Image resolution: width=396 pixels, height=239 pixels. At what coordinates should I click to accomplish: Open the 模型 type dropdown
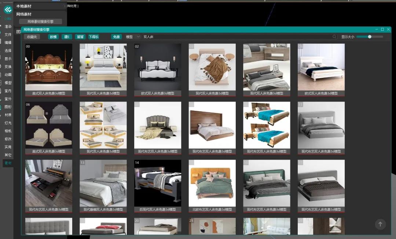coord(132,37)
